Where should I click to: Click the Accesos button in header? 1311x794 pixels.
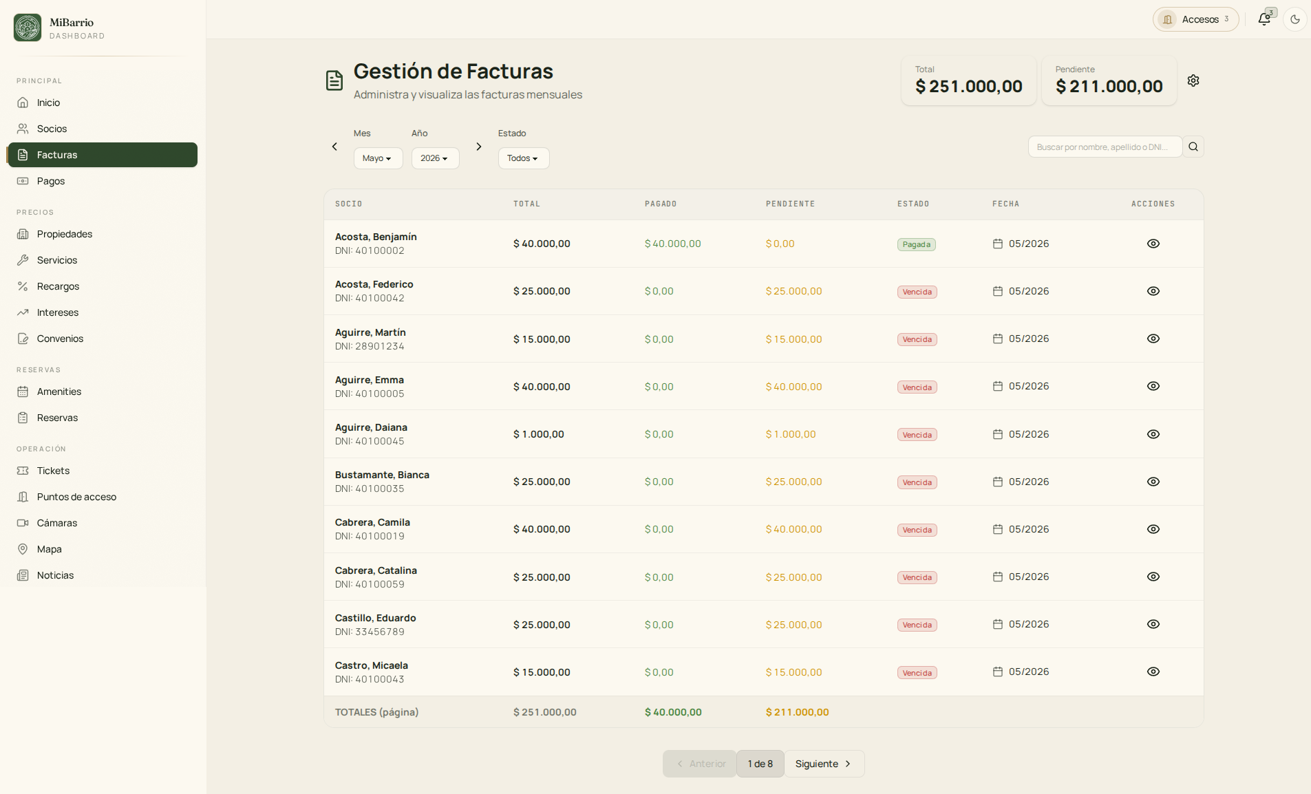click(1195, 19)
